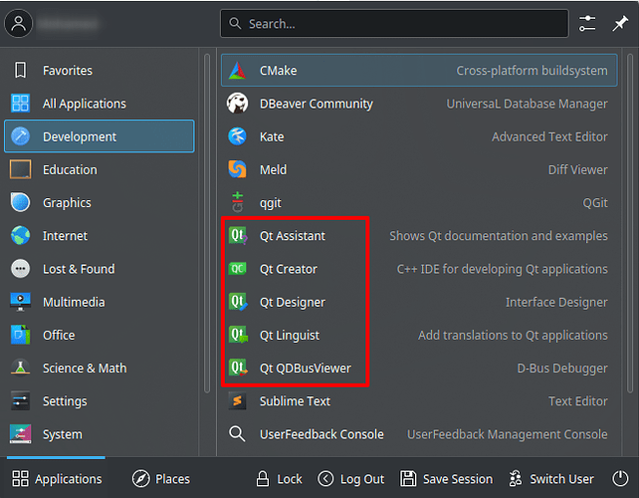639x498 pixels.
Task: Click the Education chalkboard icon
Action: tap(20, 169)
